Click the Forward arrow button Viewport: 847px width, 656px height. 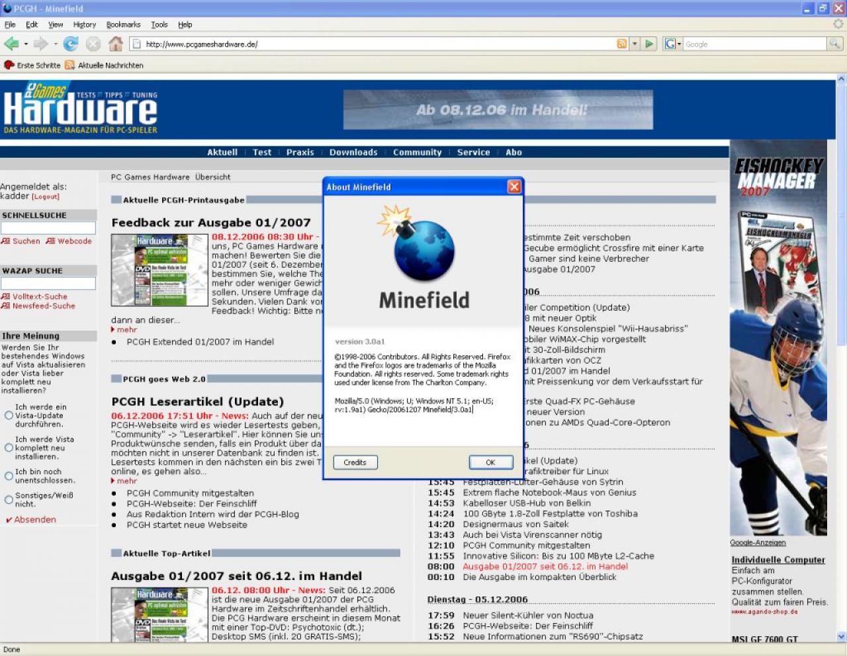(40, 44)
